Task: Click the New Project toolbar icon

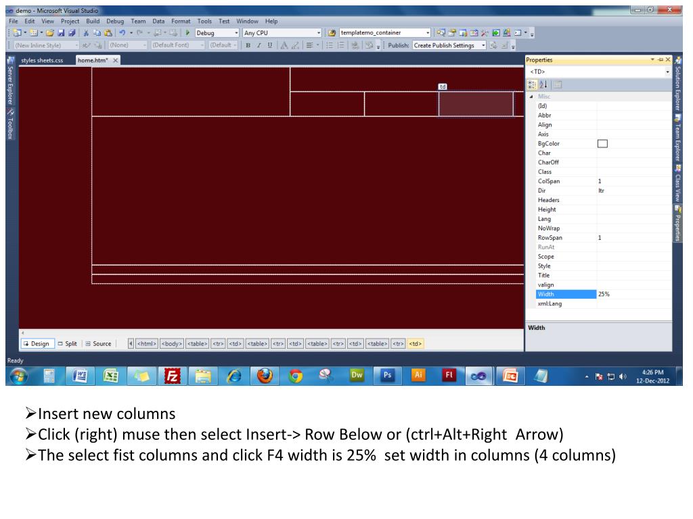Action: coord(17,32)
